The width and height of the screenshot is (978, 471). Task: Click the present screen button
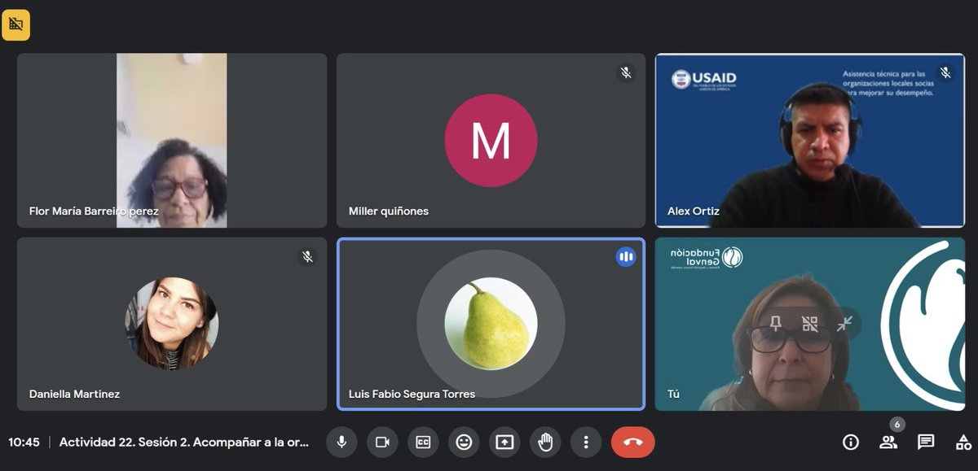point(504,442)
